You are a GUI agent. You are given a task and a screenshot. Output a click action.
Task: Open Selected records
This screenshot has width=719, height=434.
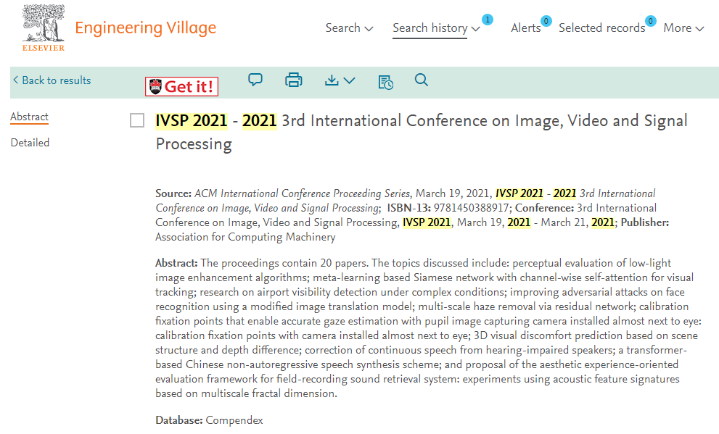coord(601,28)
